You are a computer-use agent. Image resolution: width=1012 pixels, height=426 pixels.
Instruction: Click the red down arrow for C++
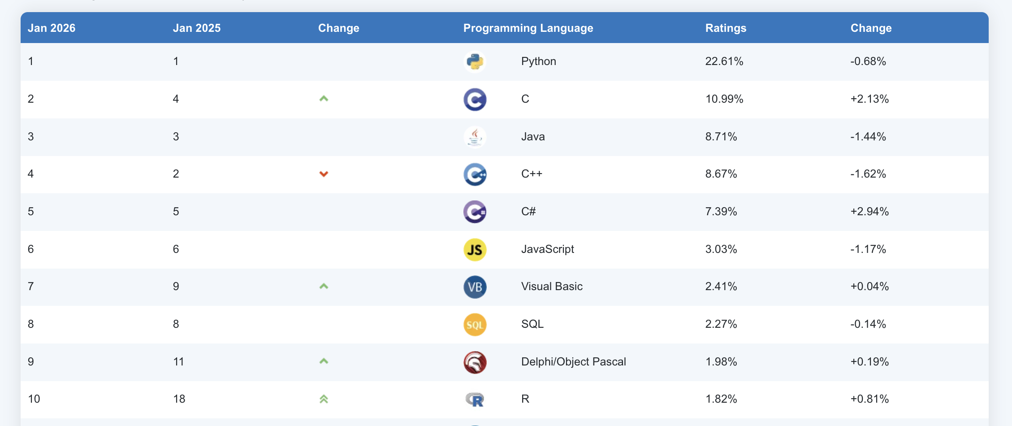point(324,174)
